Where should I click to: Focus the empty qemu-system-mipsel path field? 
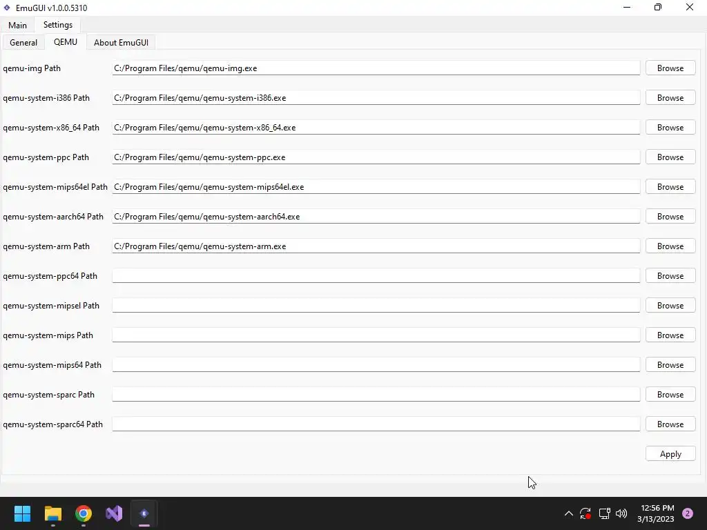pyautogui.click(x=376, y=306)
